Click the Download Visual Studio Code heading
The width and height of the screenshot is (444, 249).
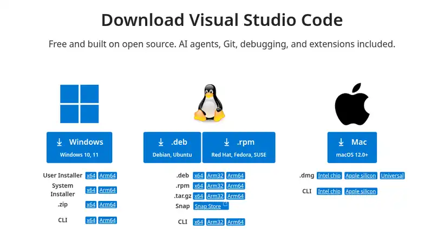pyautogui.click(x=222, y=20)
